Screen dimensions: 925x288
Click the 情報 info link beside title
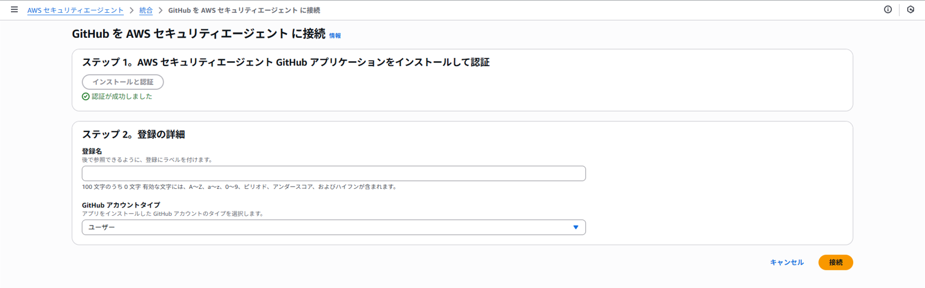click(x=335, y=36)
